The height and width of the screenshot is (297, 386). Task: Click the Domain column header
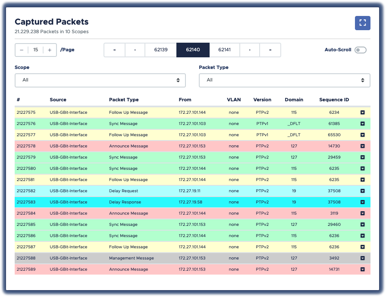pos(294,100)
